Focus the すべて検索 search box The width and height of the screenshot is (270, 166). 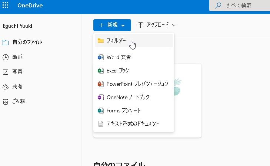pos(240,6)
